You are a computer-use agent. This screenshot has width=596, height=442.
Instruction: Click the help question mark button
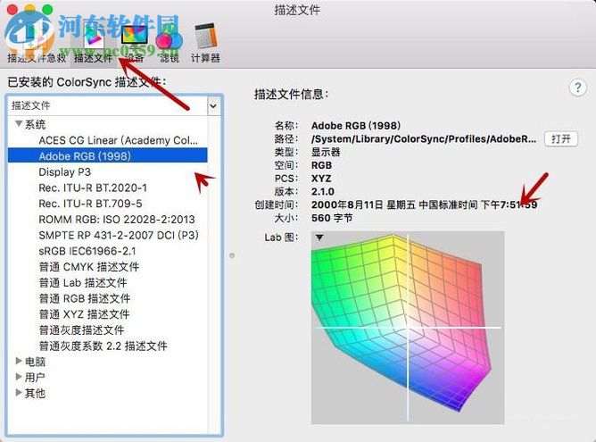[578, 88]
